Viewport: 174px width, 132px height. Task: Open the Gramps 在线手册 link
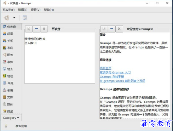pyautogui.click(x=112, y=77)
